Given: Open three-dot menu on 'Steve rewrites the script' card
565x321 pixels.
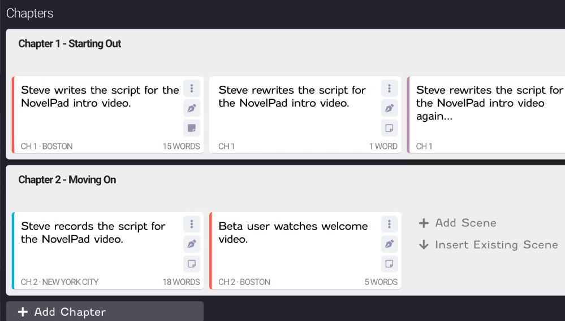Looking at the screenshot, I should [389, 89].
